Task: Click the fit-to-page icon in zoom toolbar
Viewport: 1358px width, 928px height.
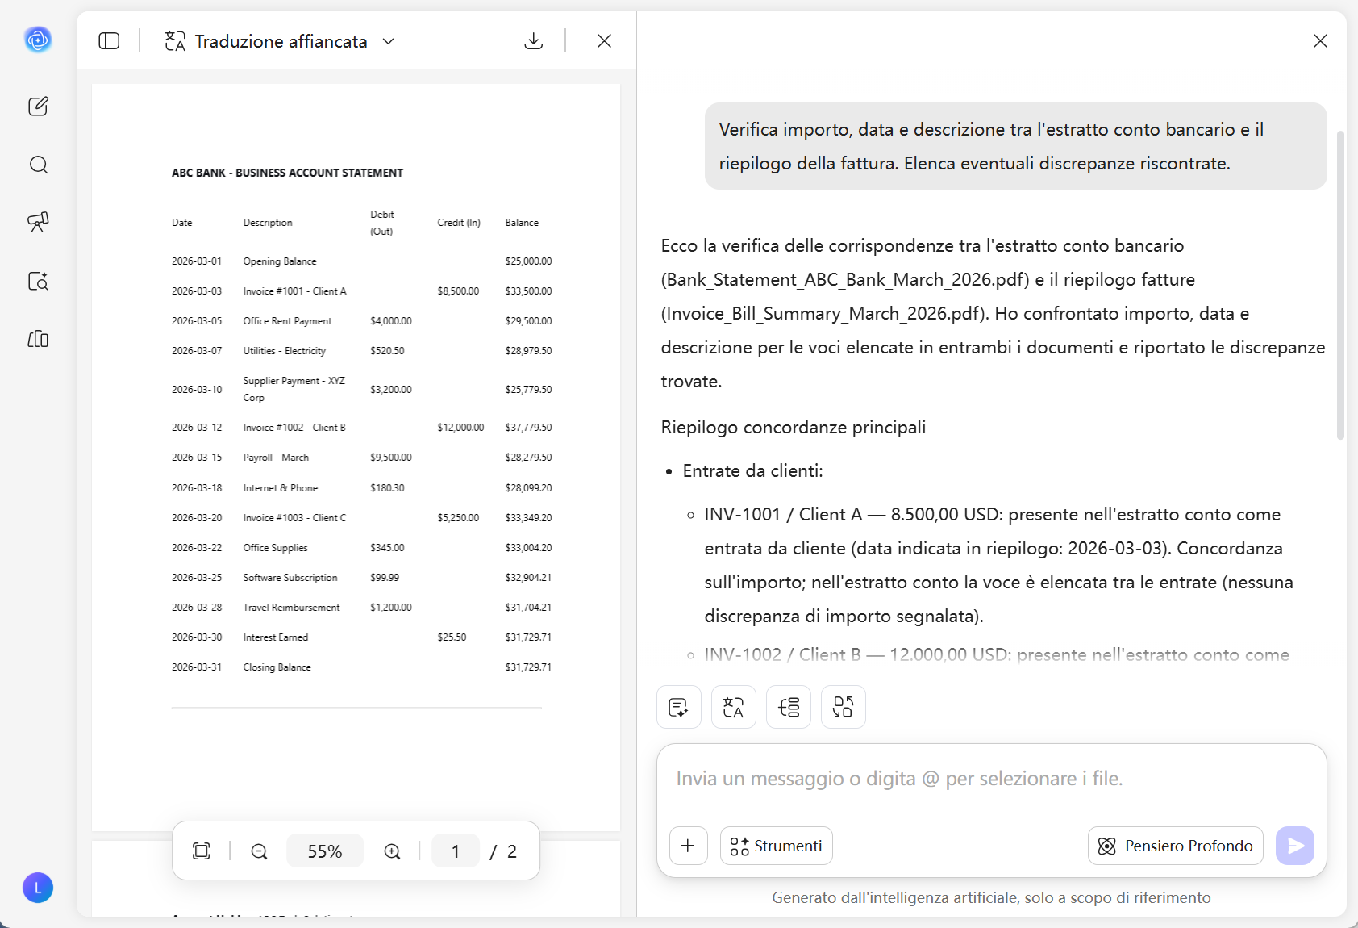Action: (202, 851)
